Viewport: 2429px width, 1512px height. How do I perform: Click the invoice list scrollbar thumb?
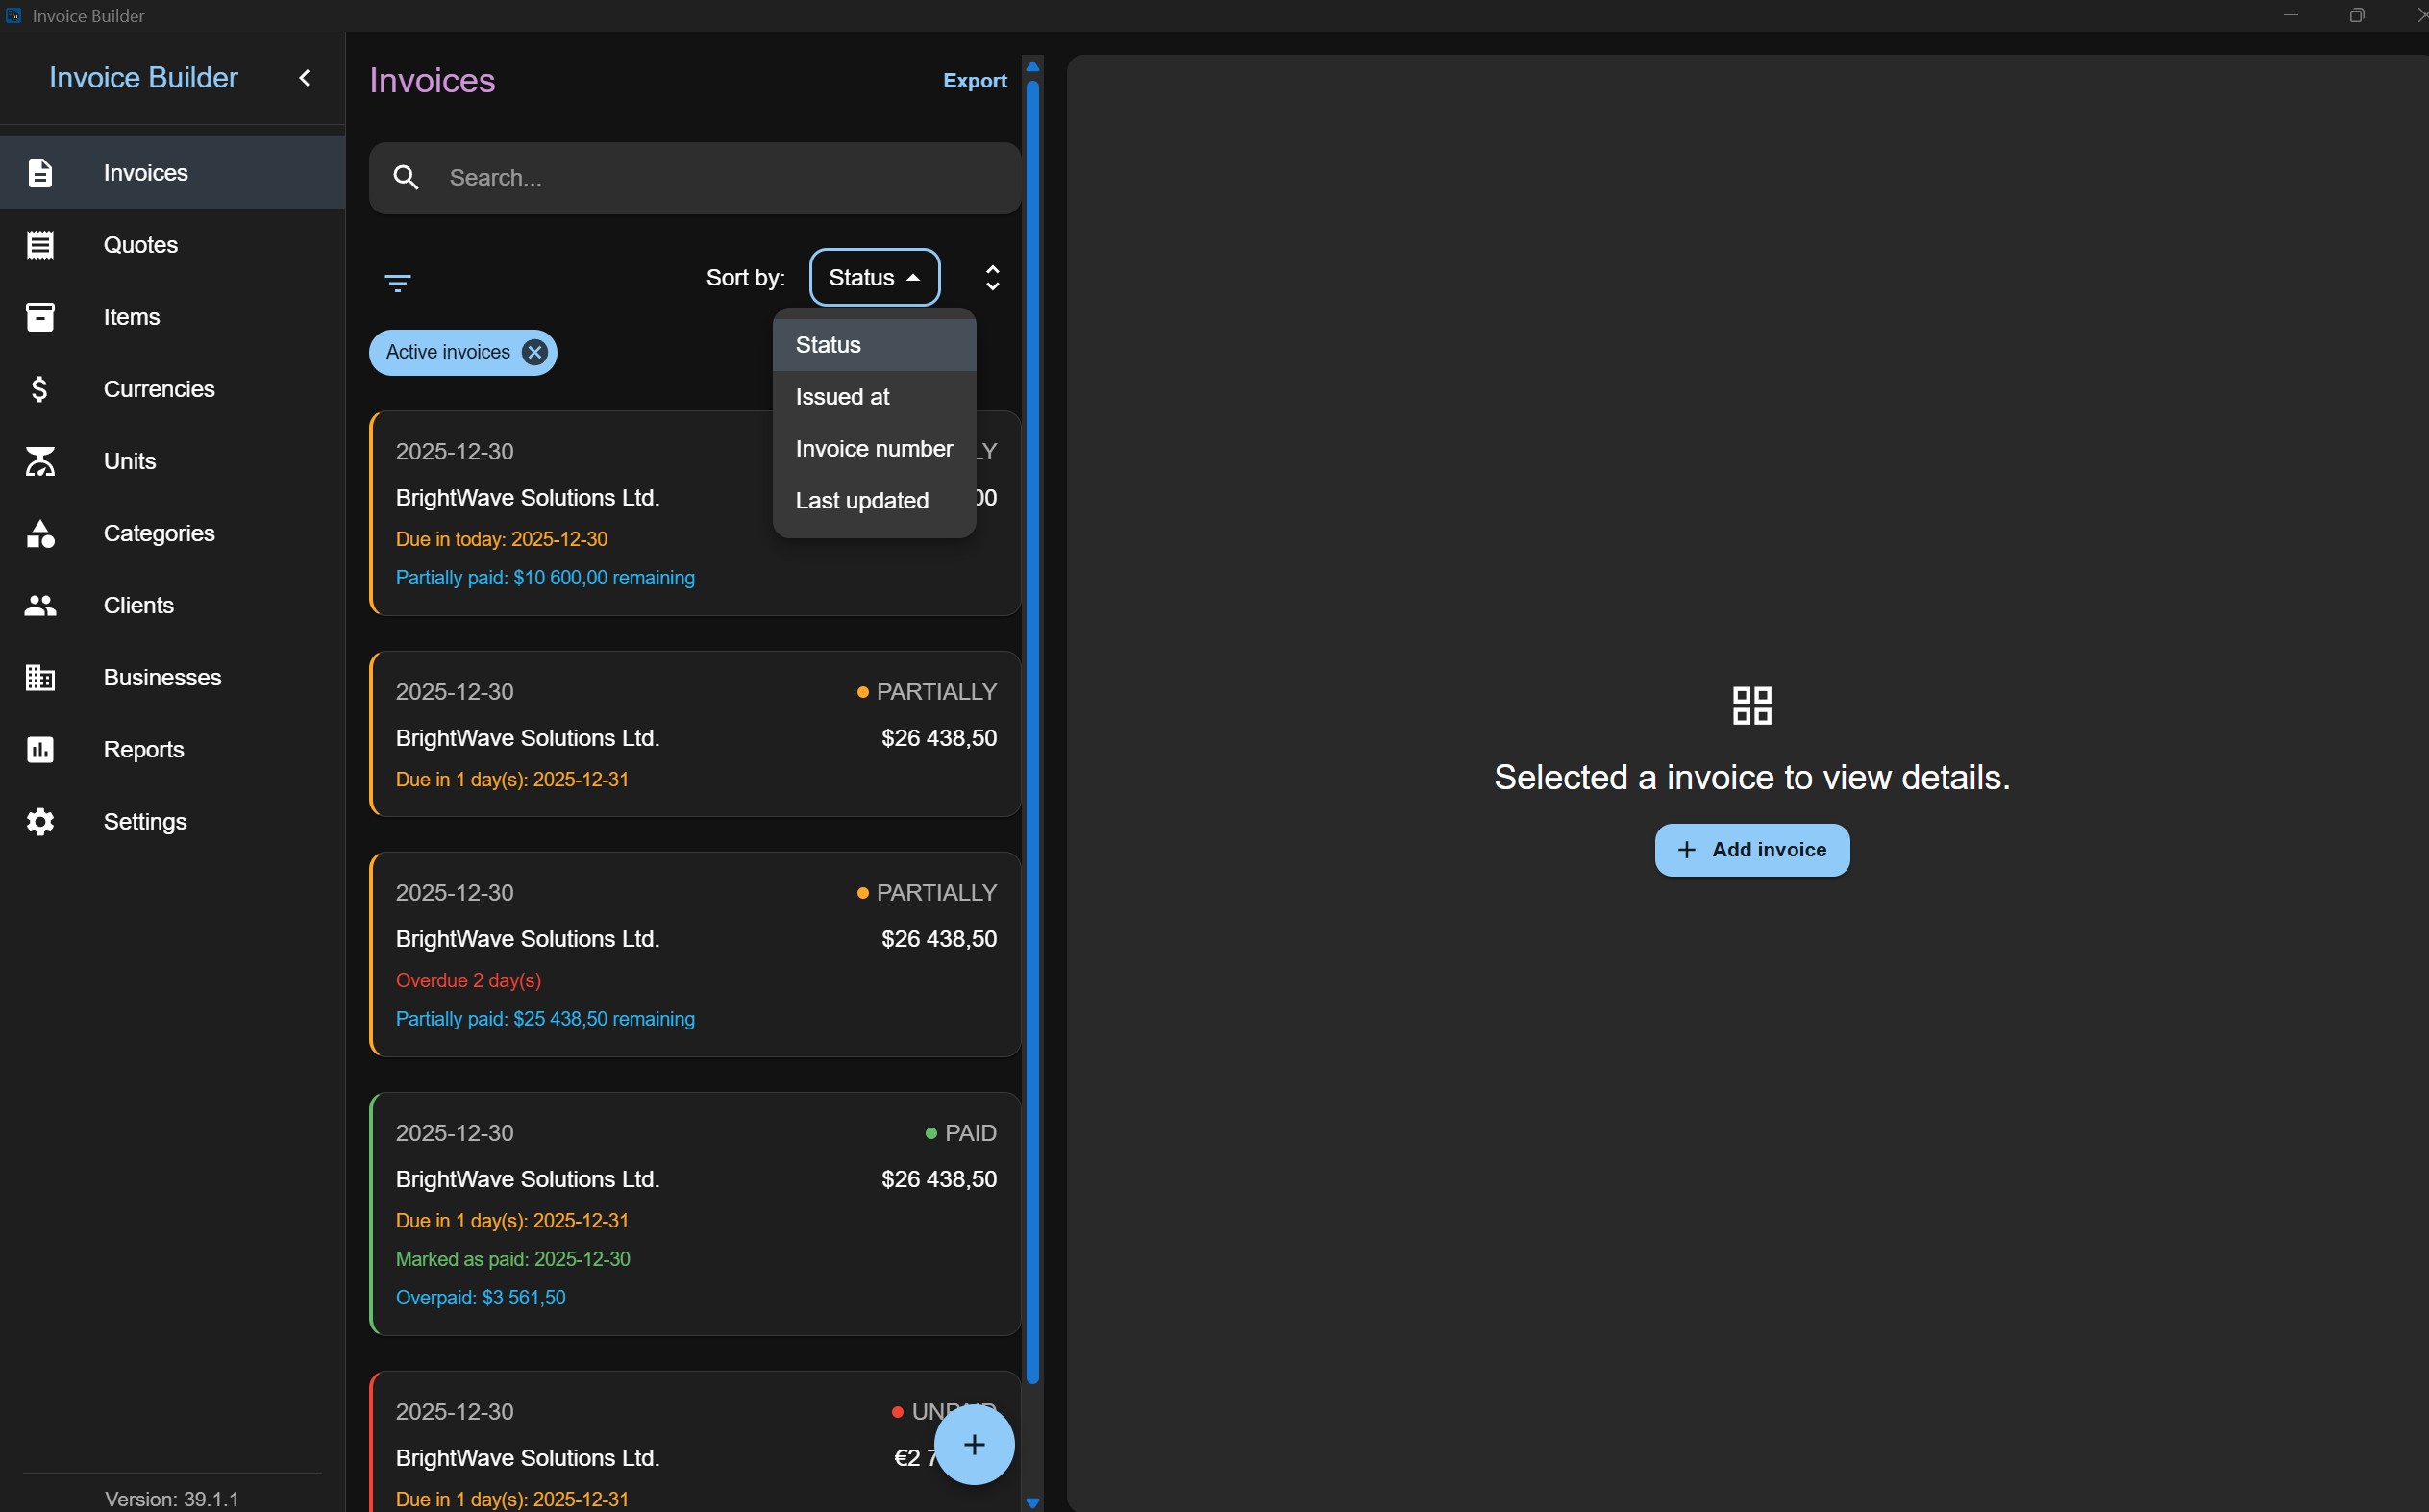click(x=1033, y=731)
